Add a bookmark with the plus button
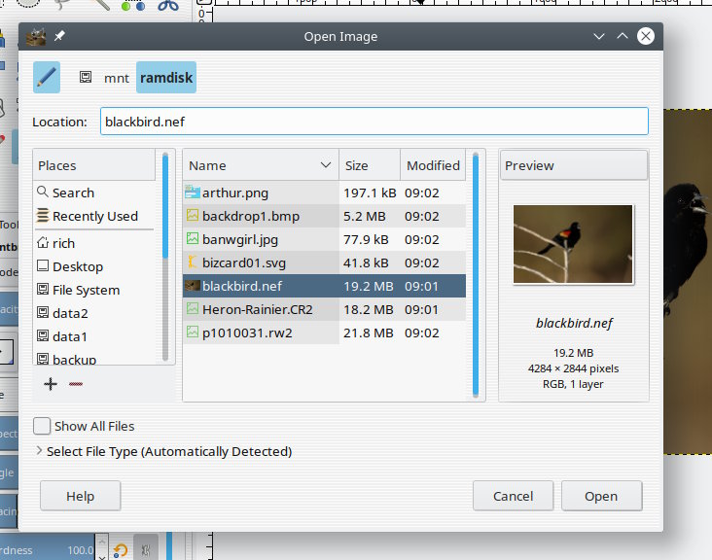This screenshot has width=712, height=560. coord(51,384)
